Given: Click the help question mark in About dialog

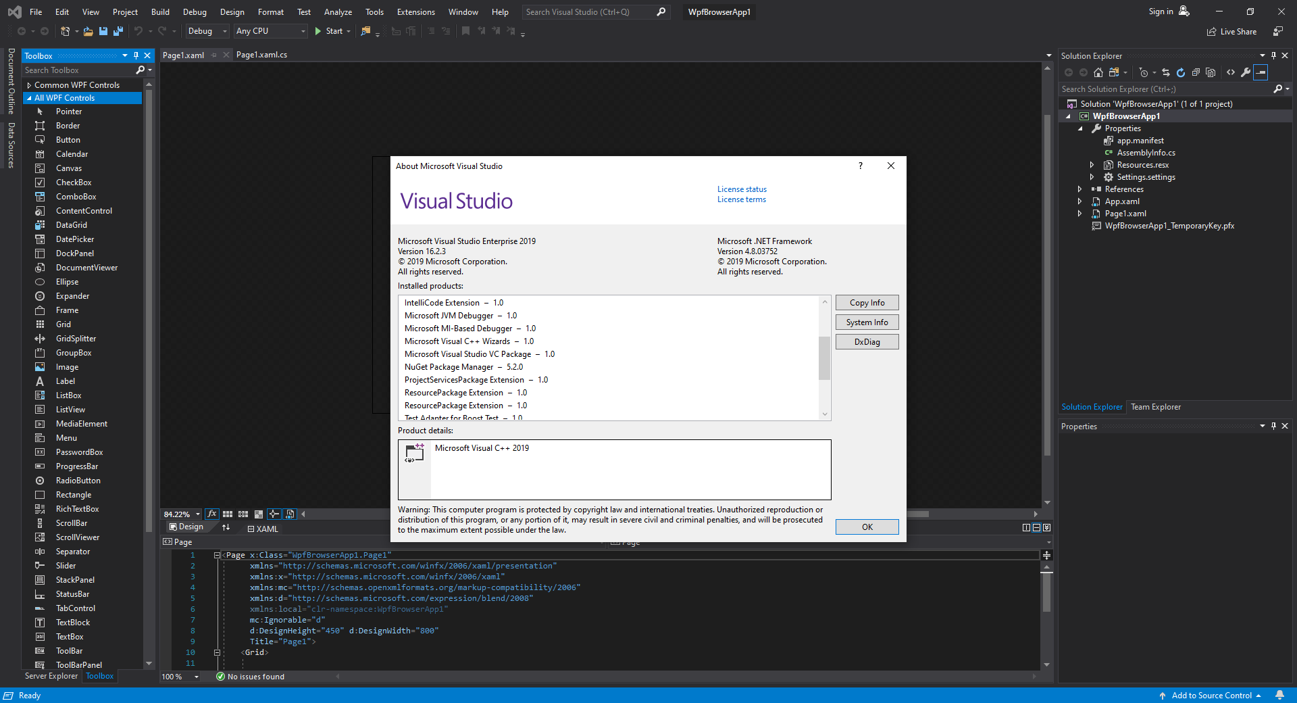Looking at the screenshot, I should point(860,166).
